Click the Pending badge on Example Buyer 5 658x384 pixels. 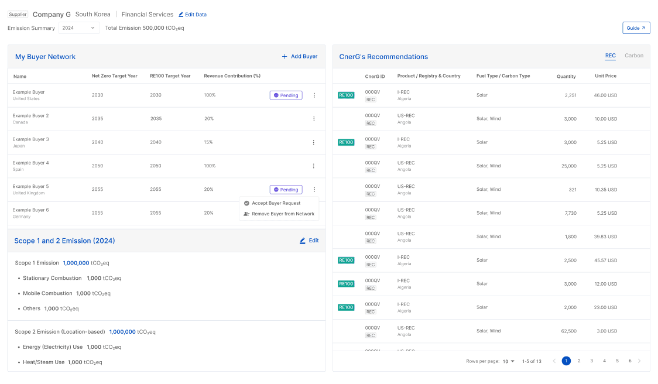[286, 189]
